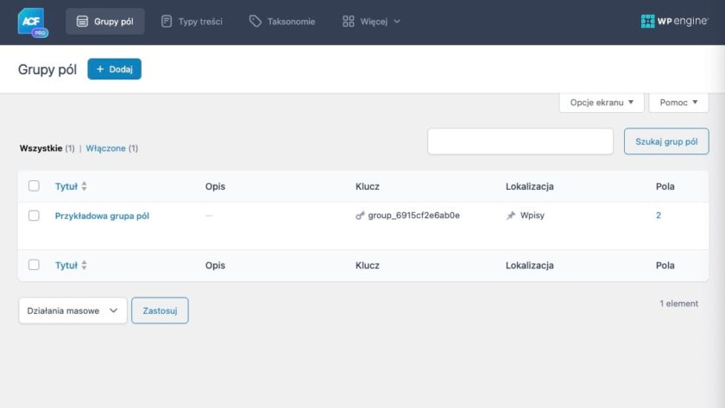Open the Przykładowa grupa pól link
The height and width of the screenshot is (408, 725).
(102, 216)
